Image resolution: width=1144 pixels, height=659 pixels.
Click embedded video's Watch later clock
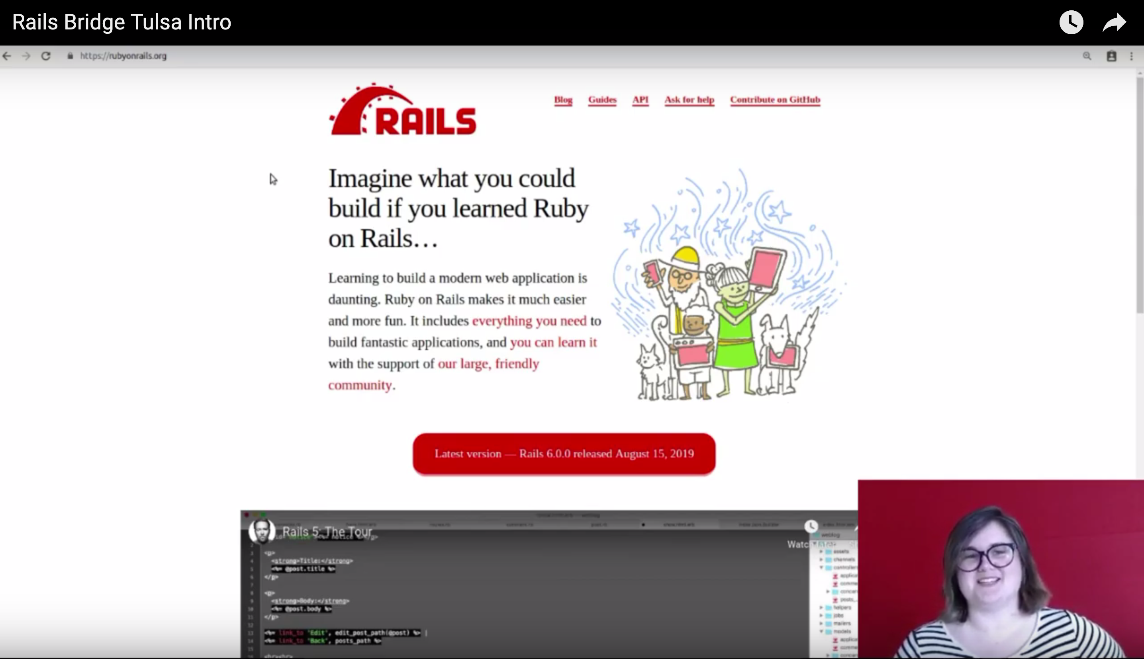pyautogui.click(x=811, y=526)
